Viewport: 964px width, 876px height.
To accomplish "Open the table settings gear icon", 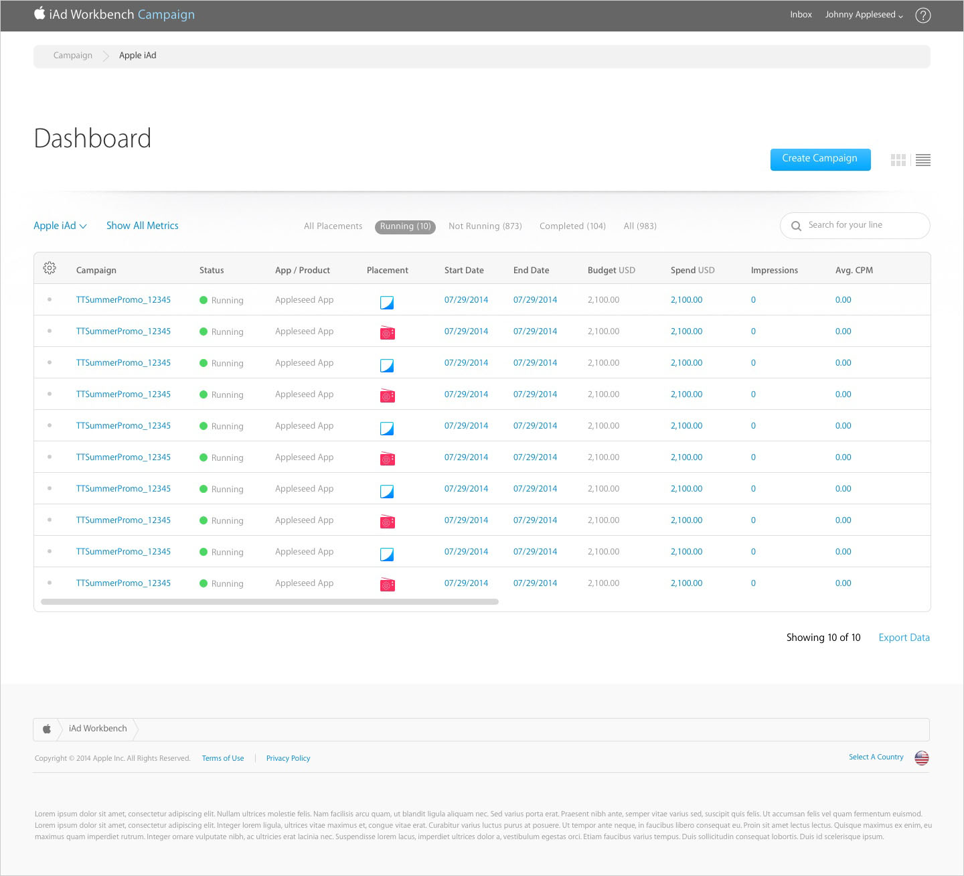I will click(50, 269).
